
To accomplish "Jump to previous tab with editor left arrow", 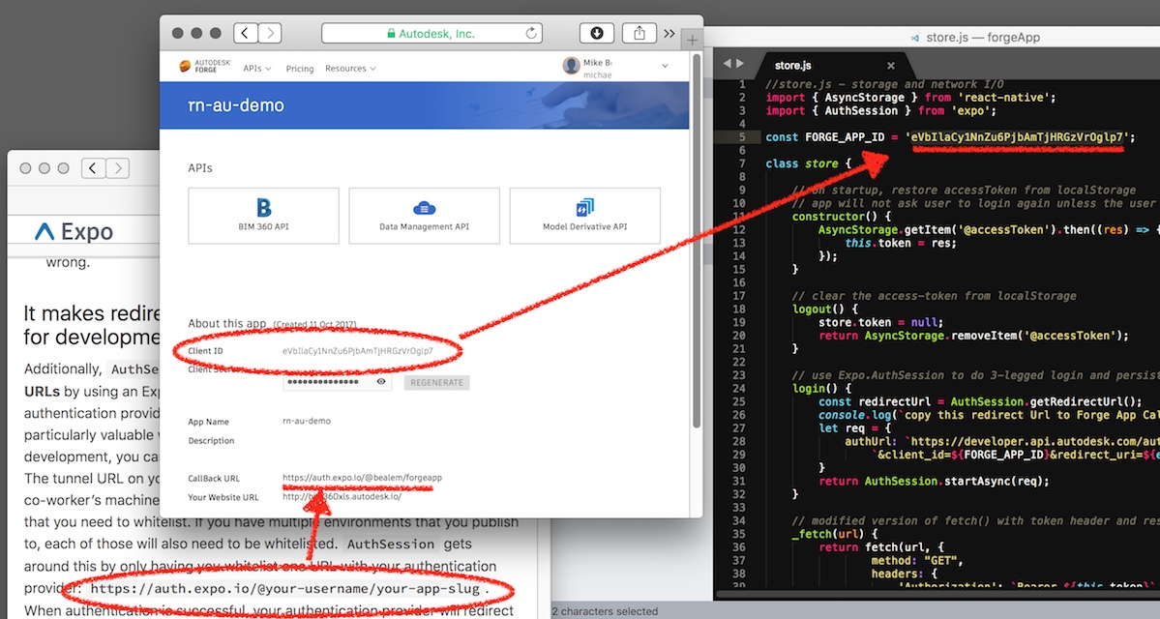I will coord(727,64).
